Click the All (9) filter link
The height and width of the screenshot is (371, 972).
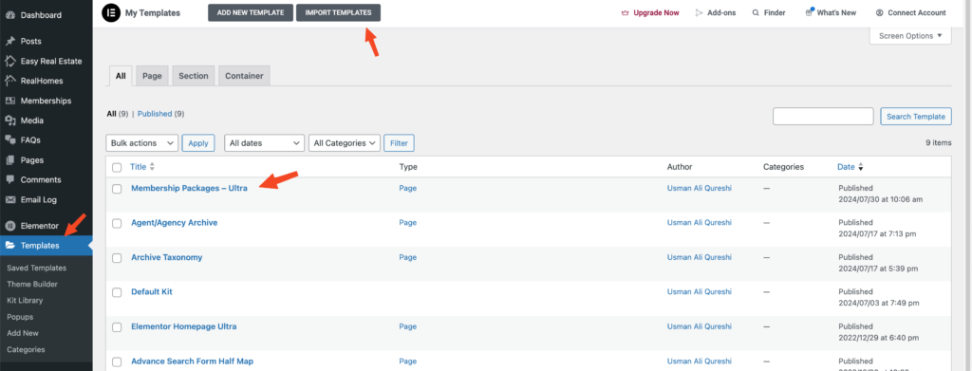pos(117,114)
